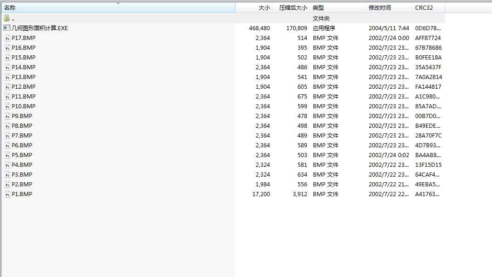Image resolution: width=492 pixels, height=277 pixels.
Task: Select the file name P14.BMP
Action: coord(24,67)
